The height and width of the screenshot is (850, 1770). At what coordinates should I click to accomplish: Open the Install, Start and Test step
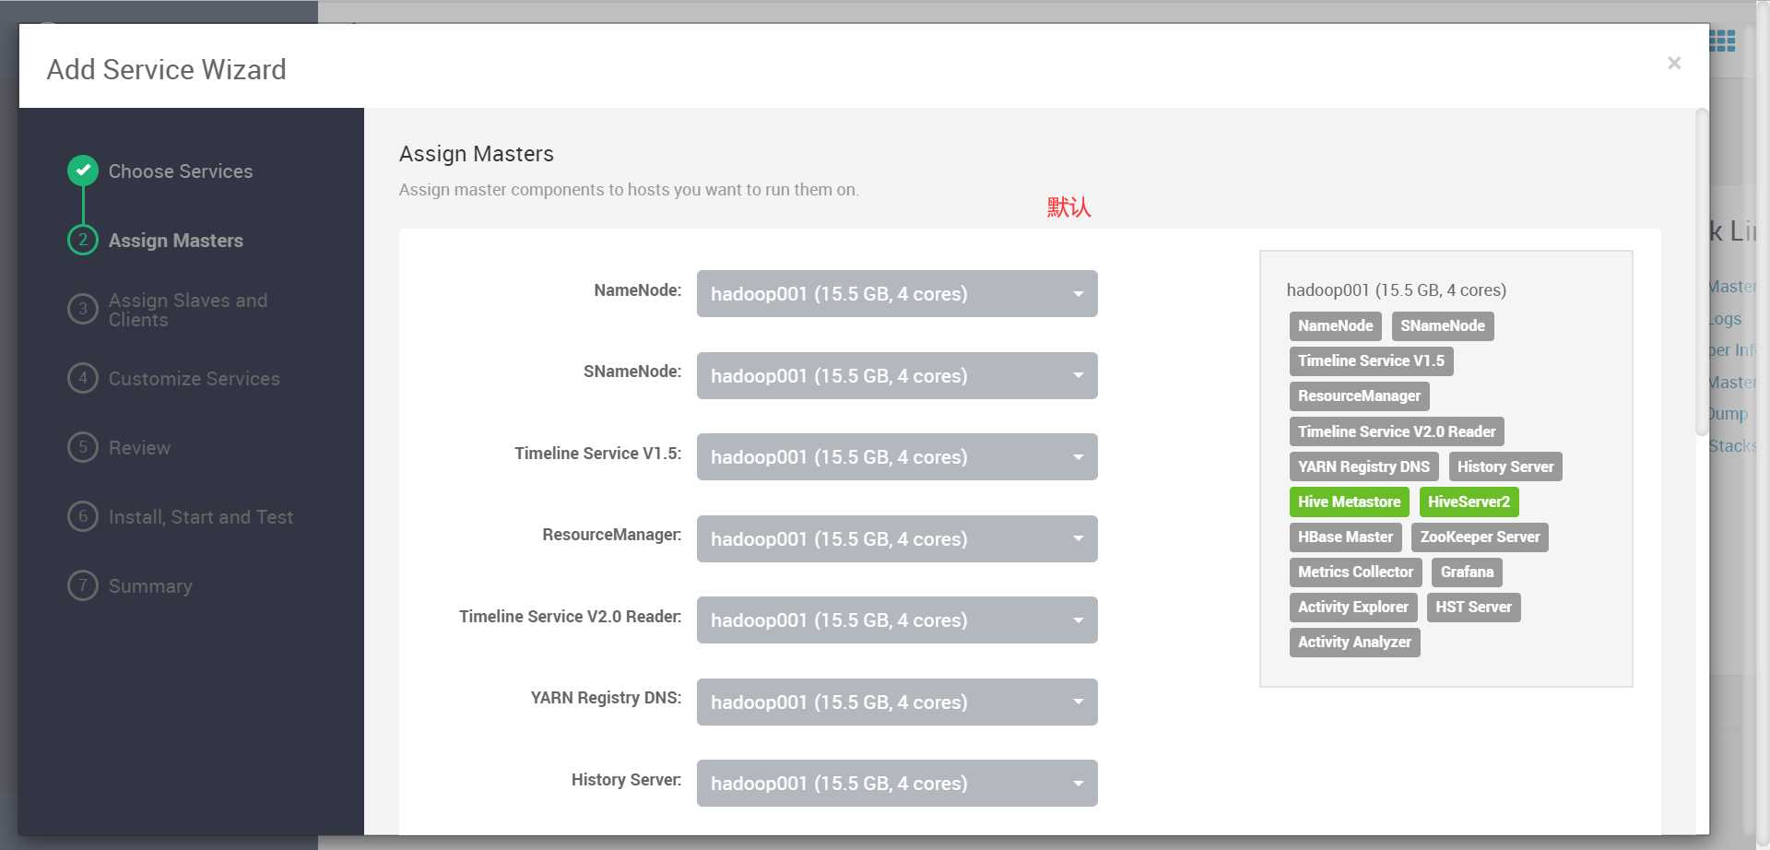point(201,517)
